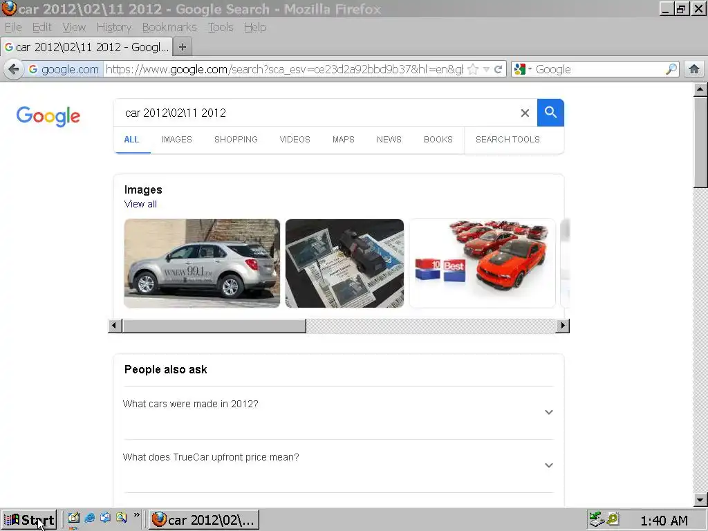Click the 1:40 AM taskbar clock
Image resolution: width=708 pixels, height=531 pixels.
pos(664,521)
